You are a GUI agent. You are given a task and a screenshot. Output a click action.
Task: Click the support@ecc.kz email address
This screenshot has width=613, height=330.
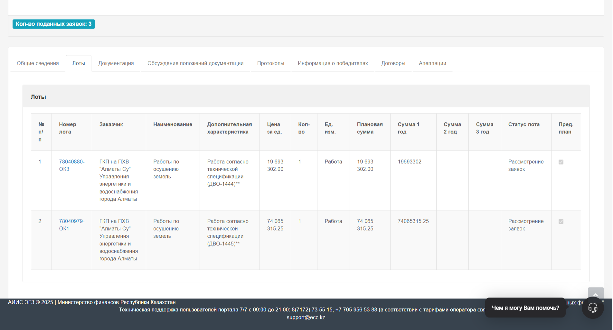306,317
